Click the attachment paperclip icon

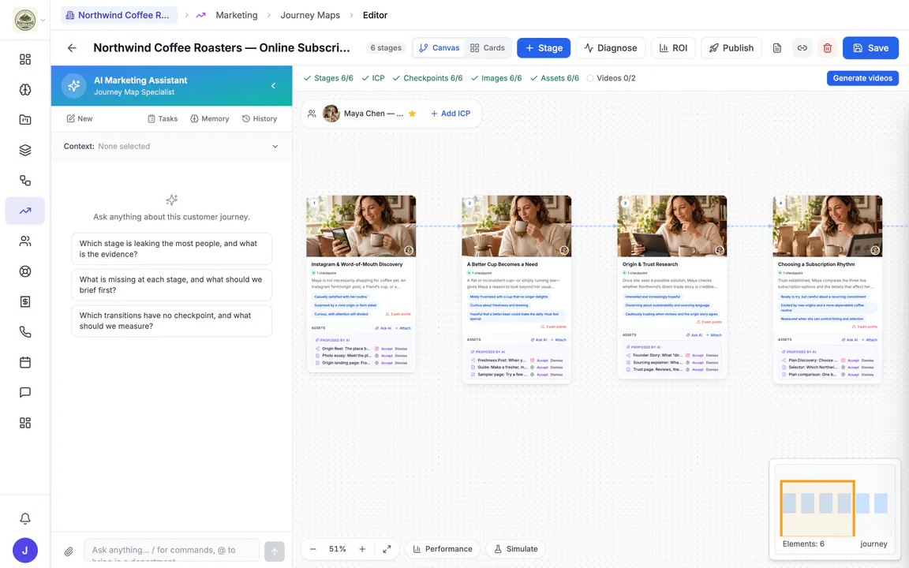coord(69,551)
